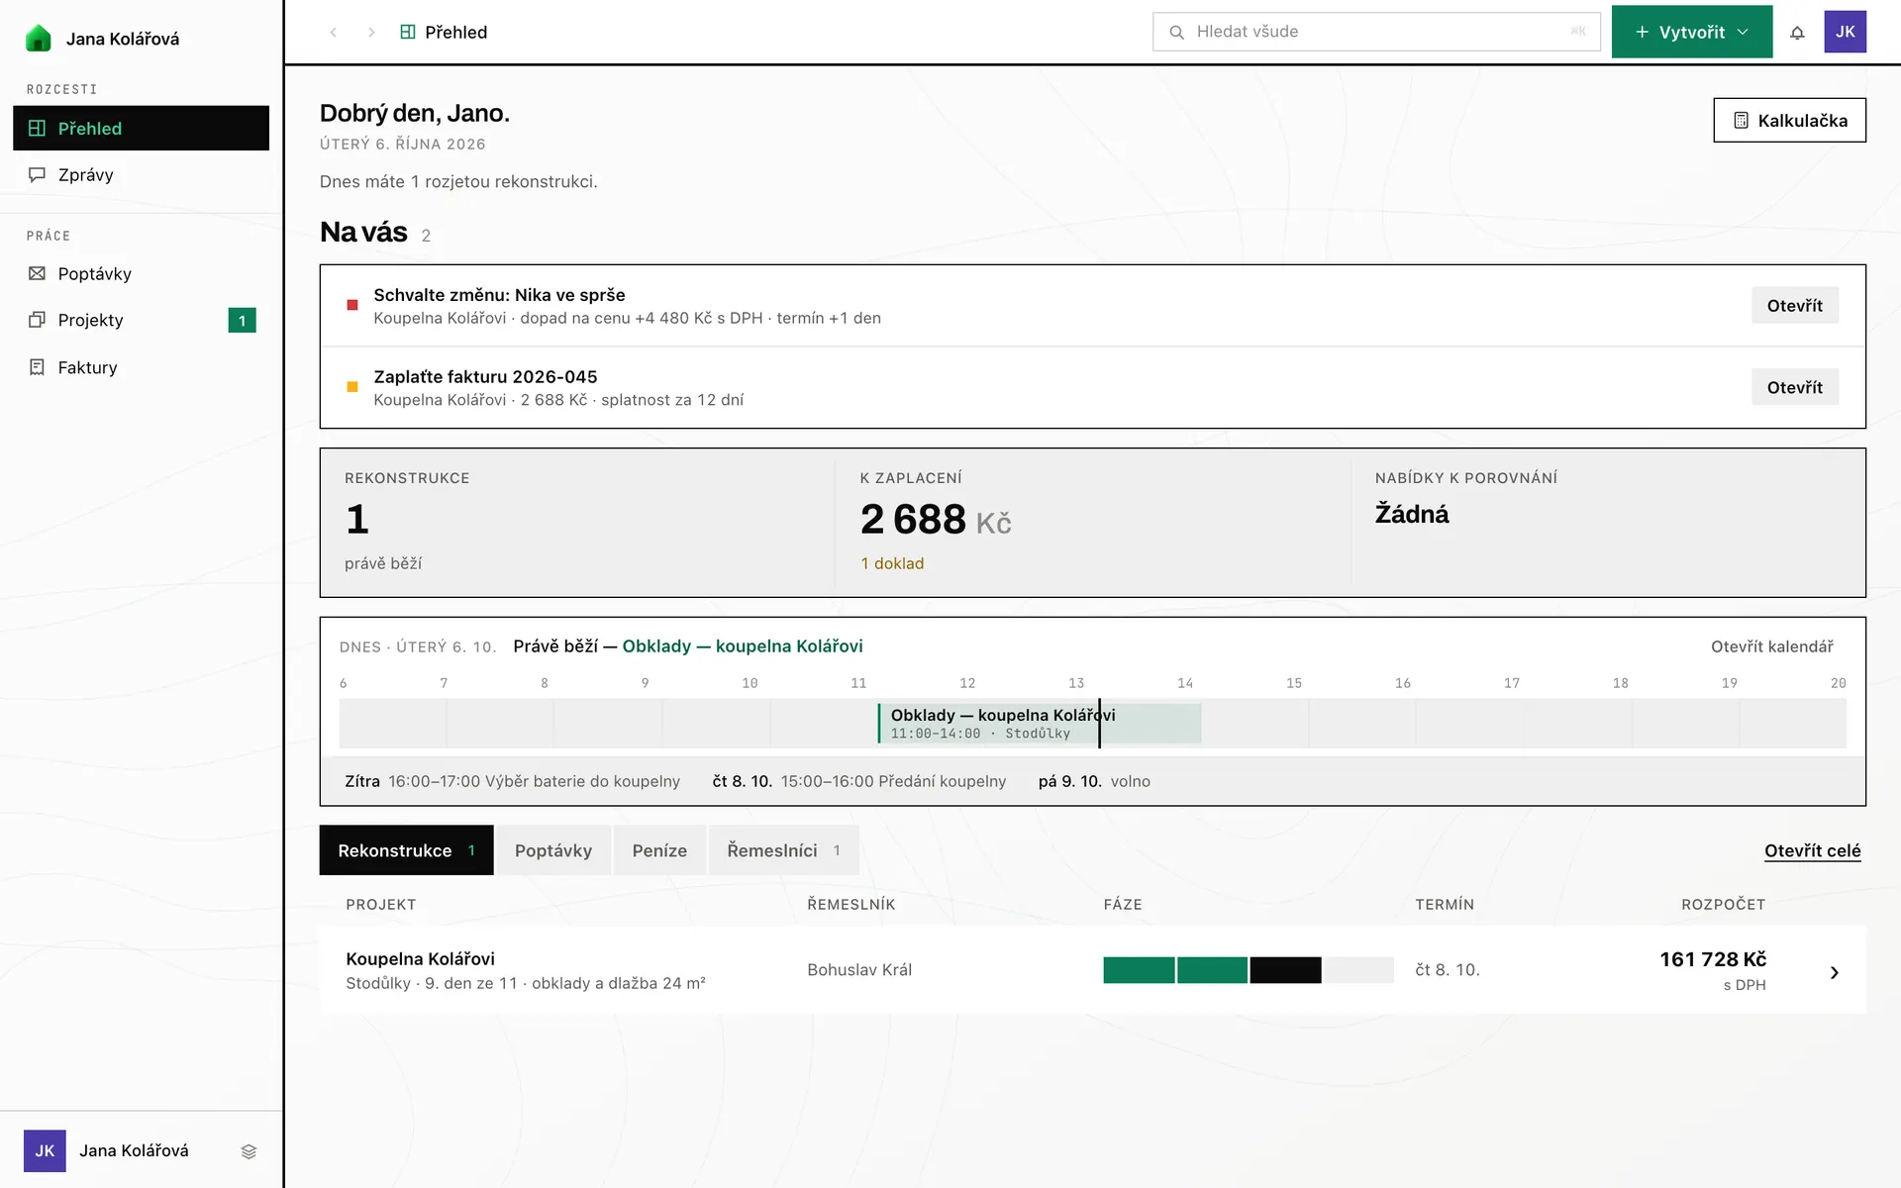Click the Rekonstrukce summary card
The height and width of the screenshot is (1188, 1901).
[x=577, y=522]
